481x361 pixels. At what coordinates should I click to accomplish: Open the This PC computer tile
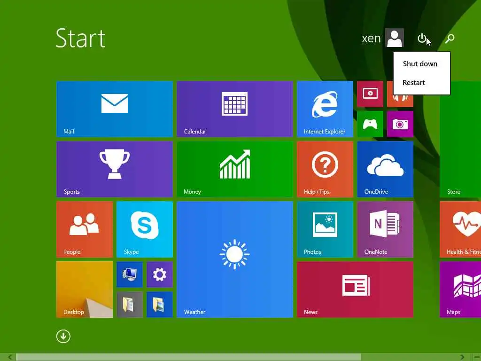pos(130,275)
